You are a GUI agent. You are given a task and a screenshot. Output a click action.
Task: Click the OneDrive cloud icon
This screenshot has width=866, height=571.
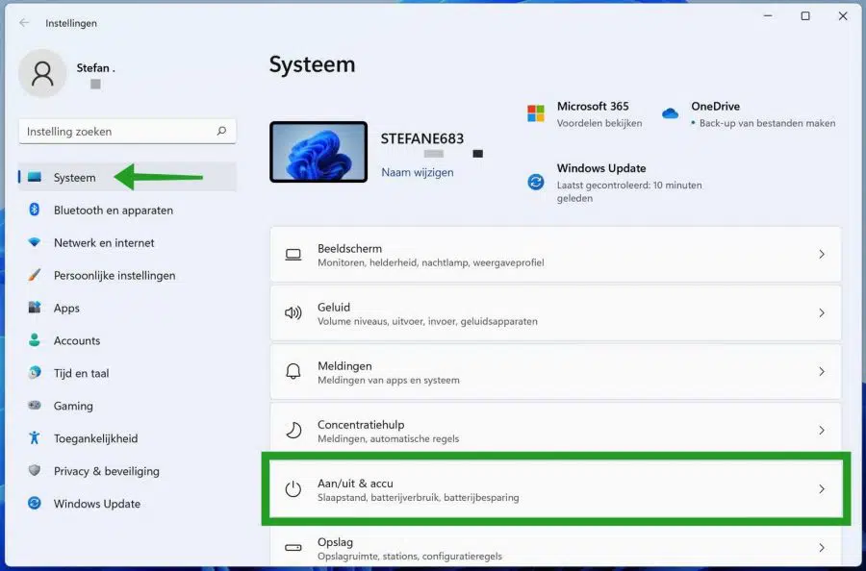(x=670, y=113)
